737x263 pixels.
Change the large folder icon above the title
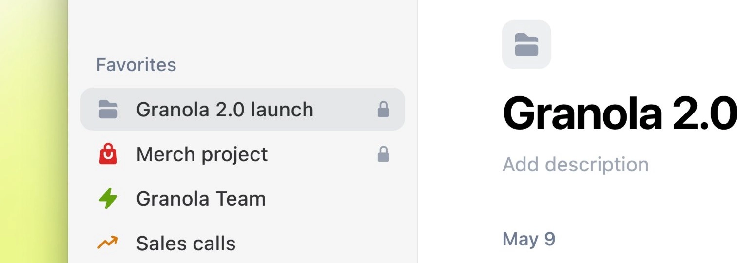(x=526, y=44)
